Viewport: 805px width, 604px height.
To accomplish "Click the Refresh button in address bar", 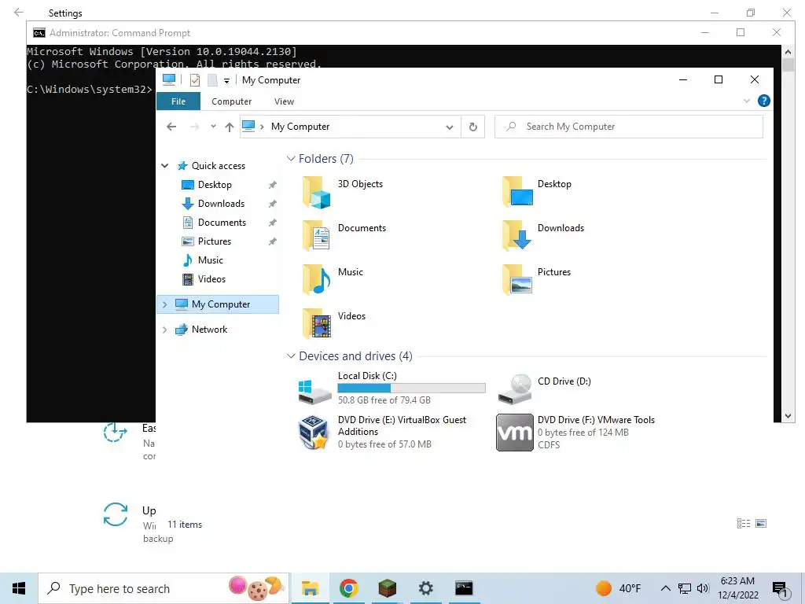I will pos(472,127).
